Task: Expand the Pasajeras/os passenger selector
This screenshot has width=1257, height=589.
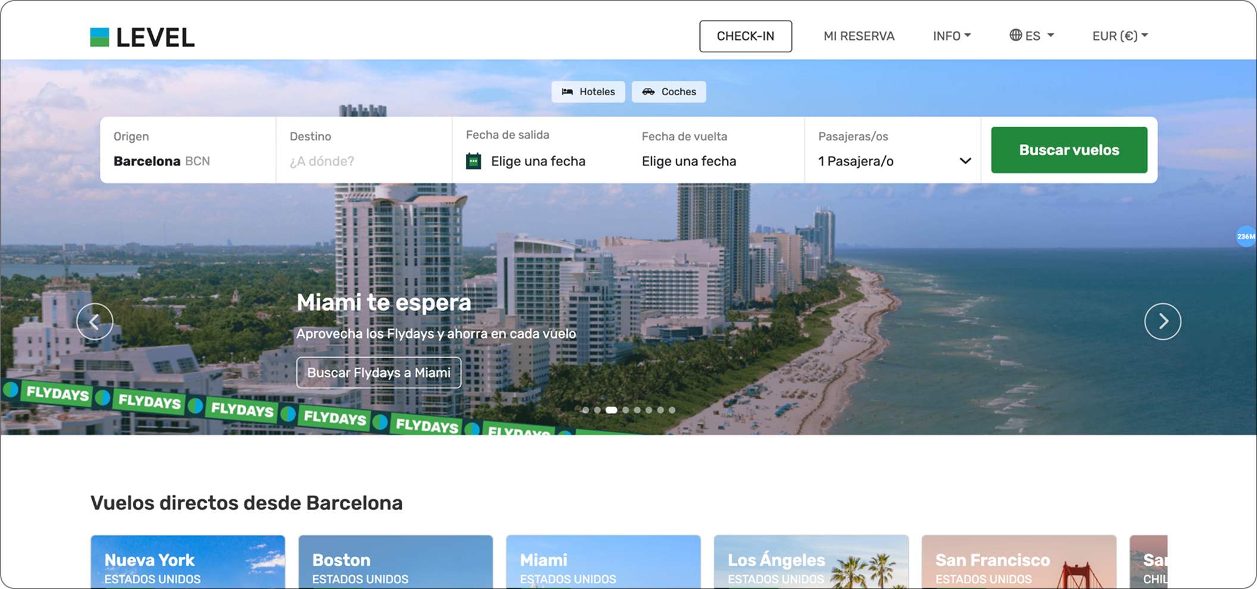Action: (893, 161)
